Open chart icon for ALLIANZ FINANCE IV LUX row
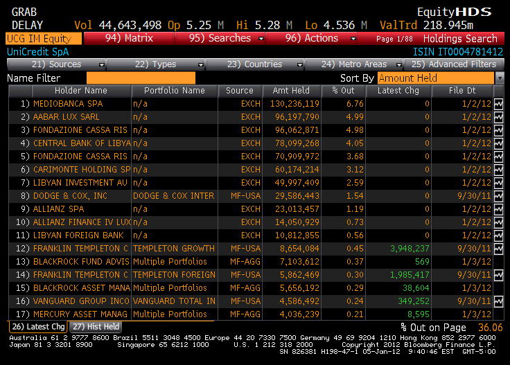The height and width of the screenshot is (365, 510). (x=498, y=222)
